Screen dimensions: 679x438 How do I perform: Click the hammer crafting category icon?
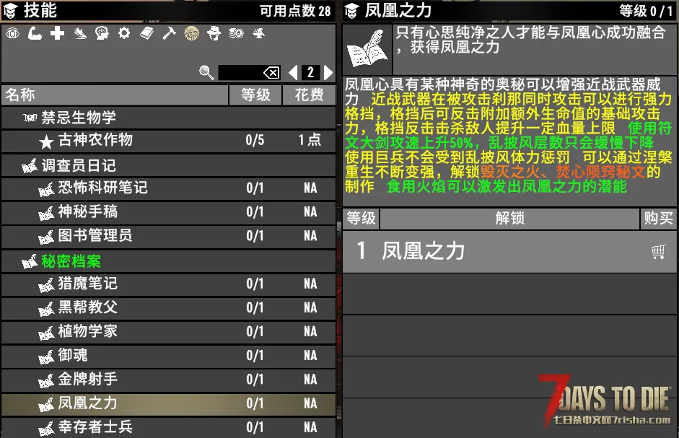click(169, 33)
